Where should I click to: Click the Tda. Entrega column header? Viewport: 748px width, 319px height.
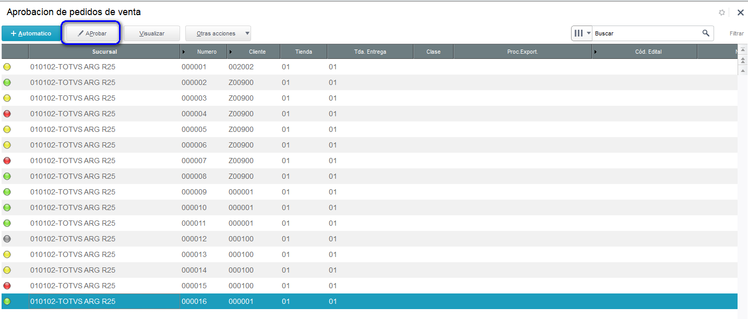[x=370, y=52]
